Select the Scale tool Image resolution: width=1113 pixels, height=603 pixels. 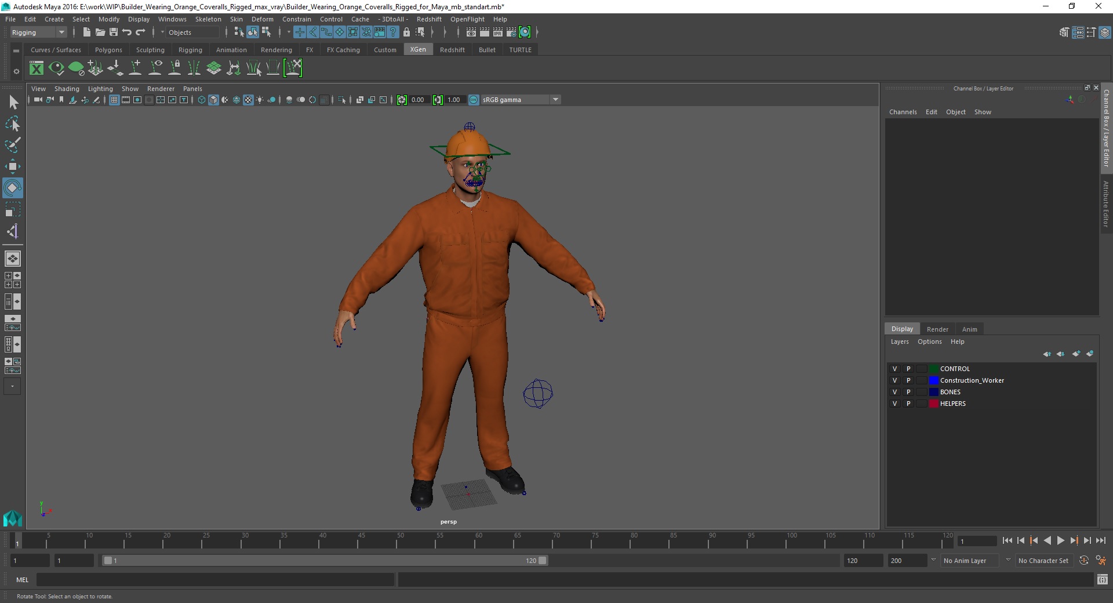point(13,209)
